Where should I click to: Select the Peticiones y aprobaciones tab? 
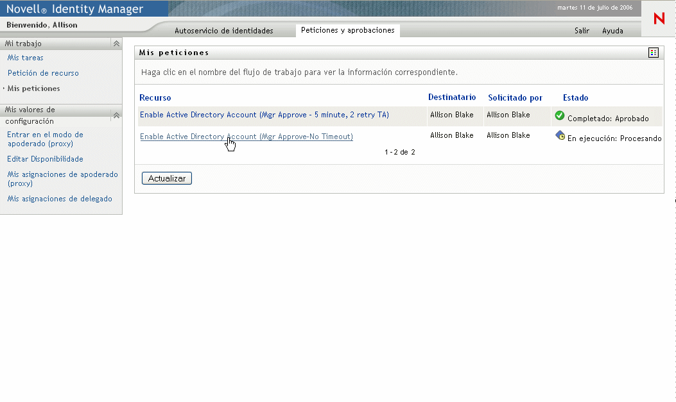coord(347,30)
